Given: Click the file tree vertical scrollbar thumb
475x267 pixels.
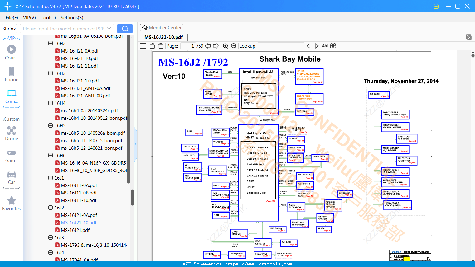Looking at the screenshot, I should [132, 197].
